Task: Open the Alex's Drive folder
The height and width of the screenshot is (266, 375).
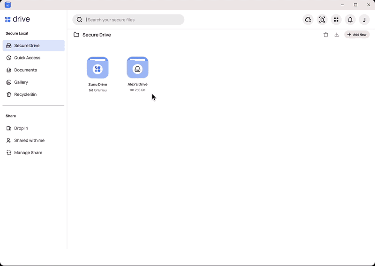Action: 137,68
